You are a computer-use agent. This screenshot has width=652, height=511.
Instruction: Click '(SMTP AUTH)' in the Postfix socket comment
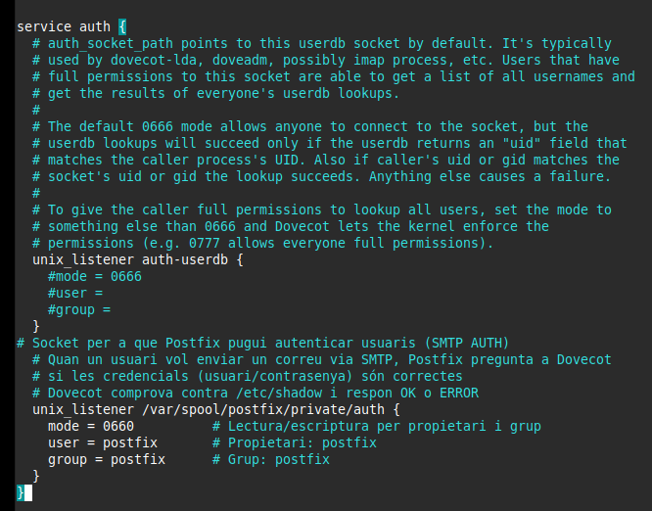pos(464,343)
